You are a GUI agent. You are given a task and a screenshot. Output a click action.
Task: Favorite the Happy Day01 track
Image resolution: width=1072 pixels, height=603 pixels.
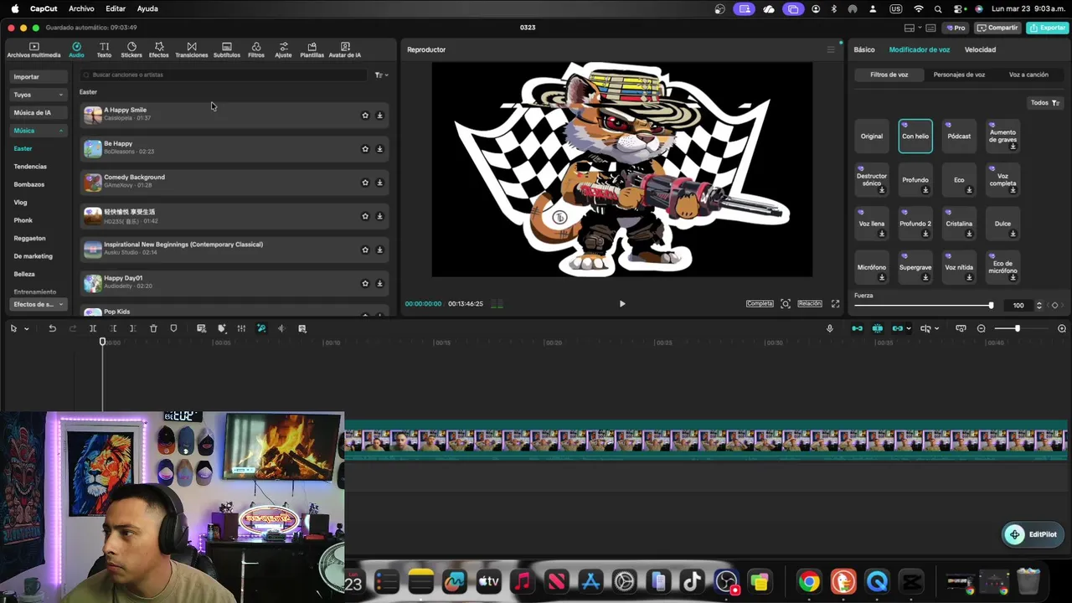[365, 283]
